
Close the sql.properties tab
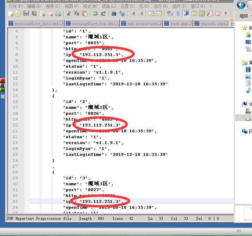pos(159,23)
